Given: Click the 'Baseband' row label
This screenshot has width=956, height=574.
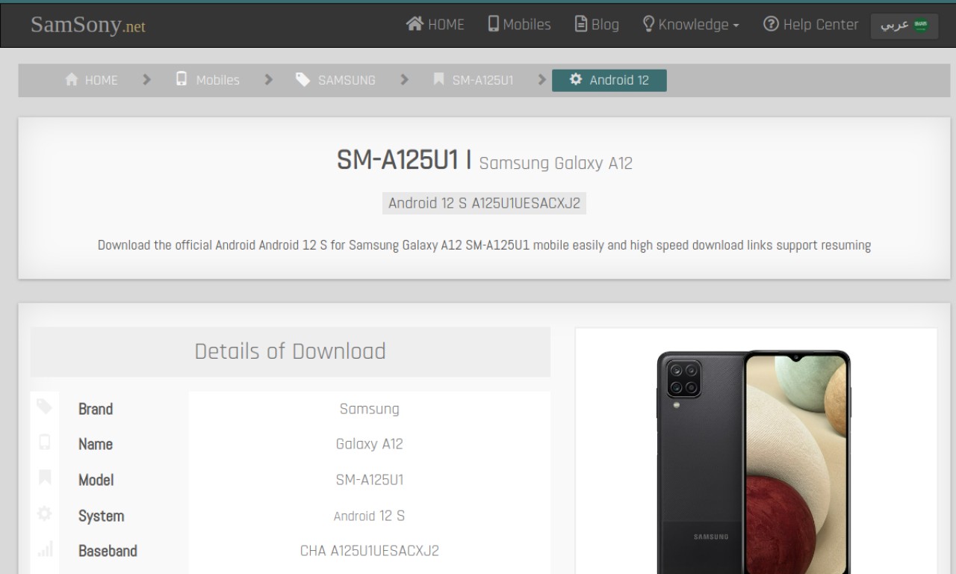Looking at the screenshot, I should pos(108,551).
